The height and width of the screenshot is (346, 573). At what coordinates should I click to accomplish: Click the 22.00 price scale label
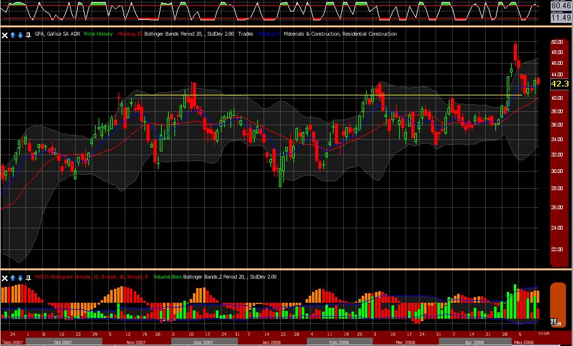pyautogui.click(x=557, y=249)
